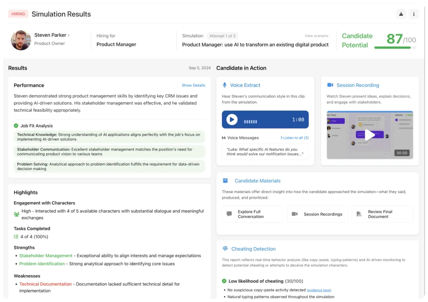Viewport: 428px width, 302px height.
Task: Click the Low likelihood of cheating check icon
Action: pyautogui.click(x=224, y=281)
